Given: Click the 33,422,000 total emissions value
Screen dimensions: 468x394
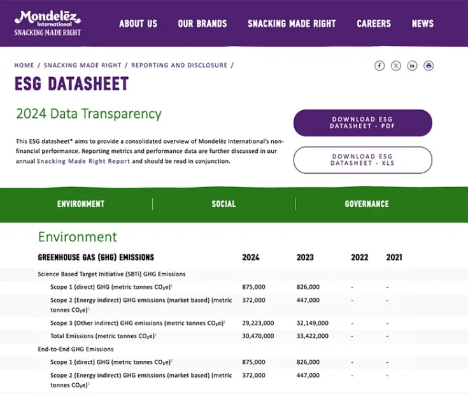Looking at the screenshot, I should (x=312, y=336).
